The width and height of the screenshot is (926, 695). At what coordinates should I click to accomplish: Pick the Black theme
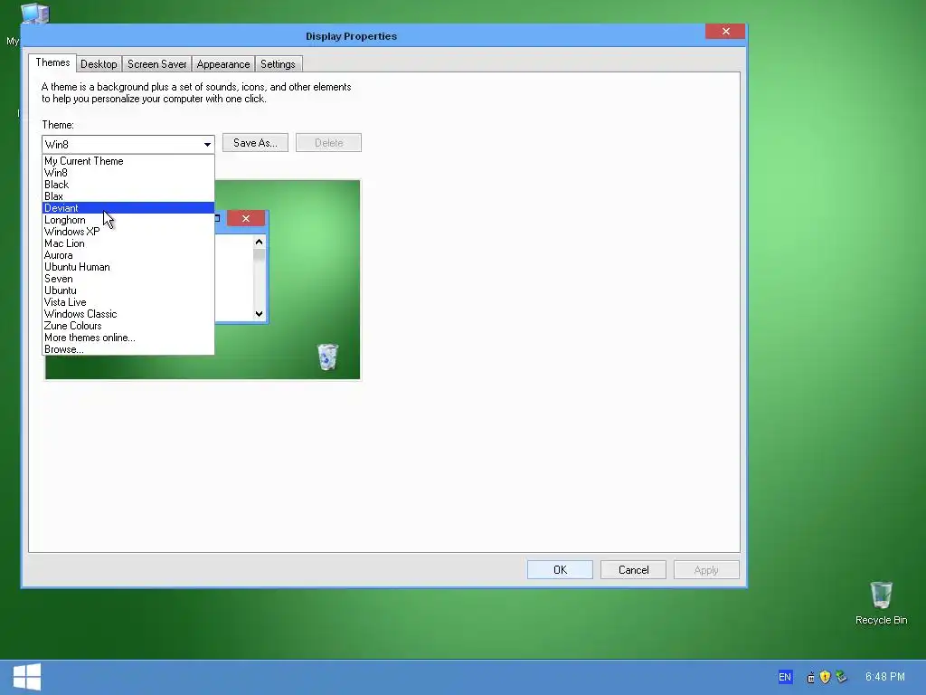[x=128, y=185]
